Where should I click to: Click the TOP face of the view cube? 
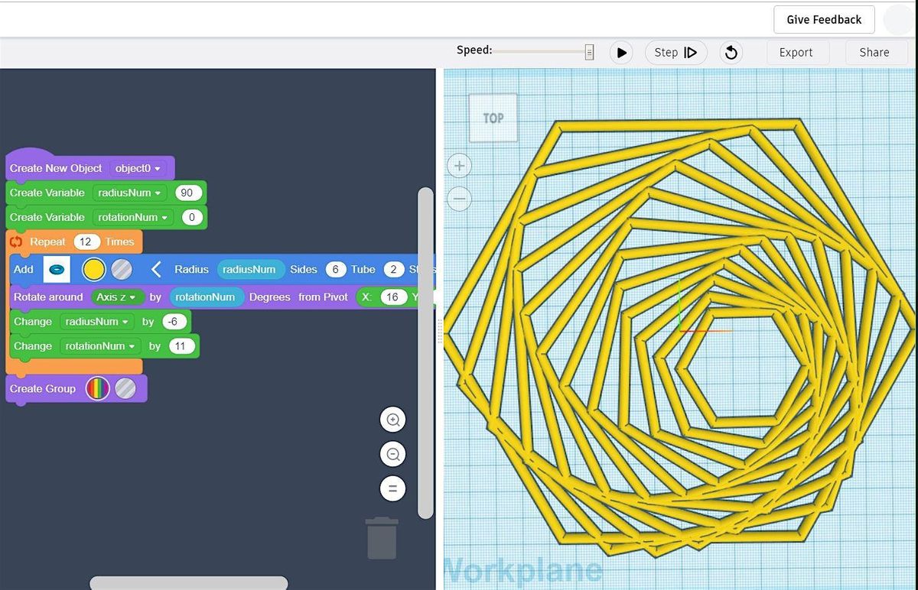tap(493, 118)
